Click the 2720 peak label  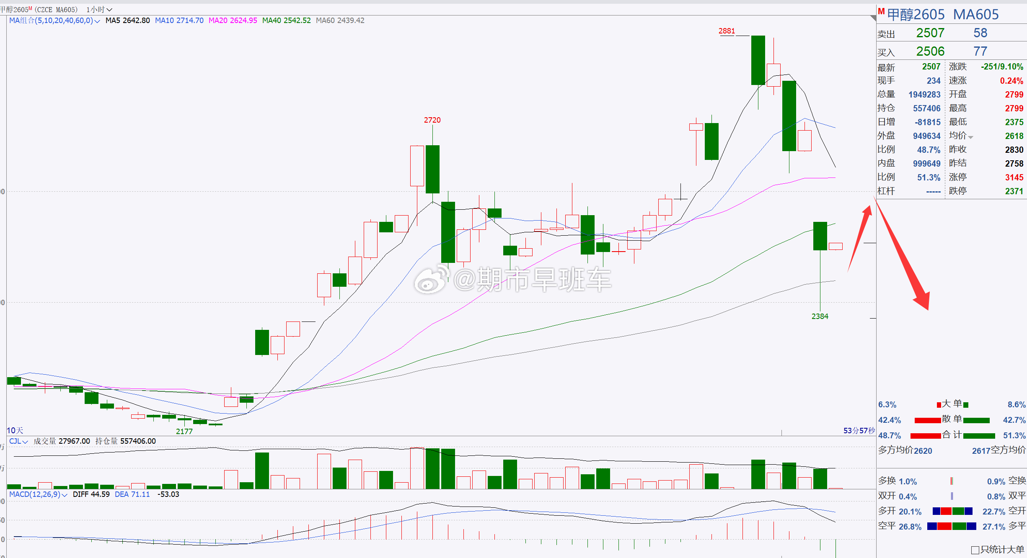432,120
